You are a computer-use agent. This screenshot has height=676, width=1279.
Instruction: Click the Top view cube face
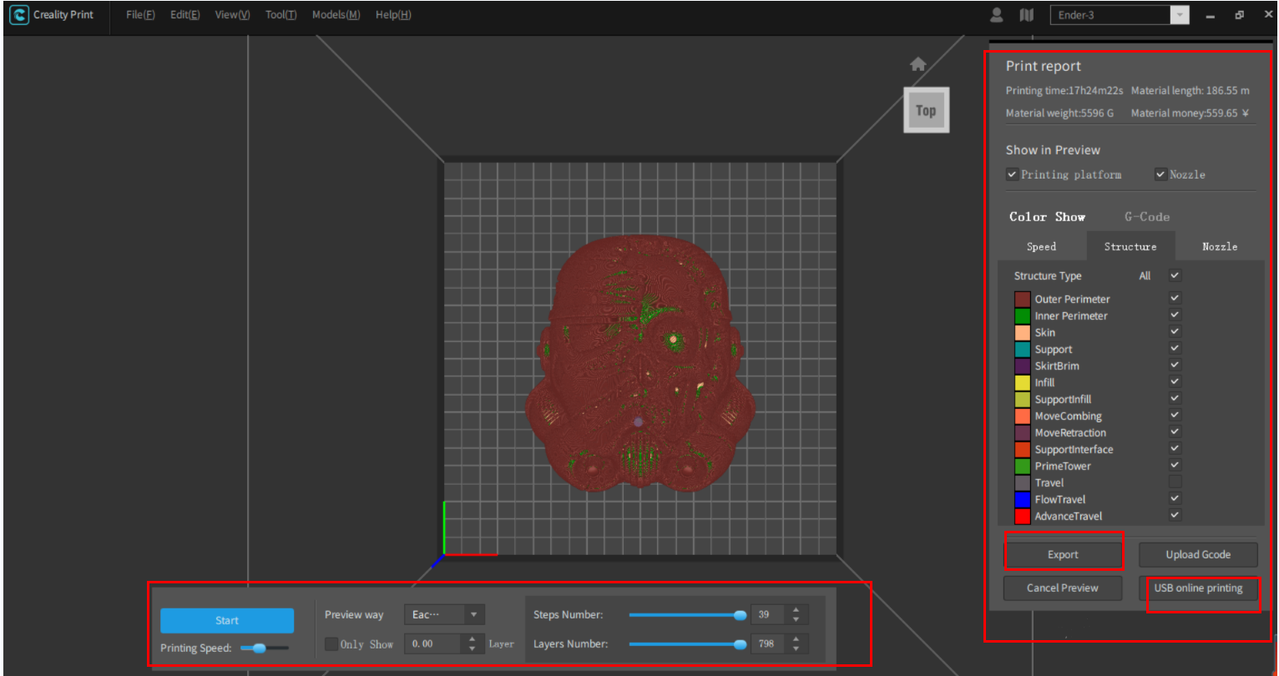[x=926, y=110]
